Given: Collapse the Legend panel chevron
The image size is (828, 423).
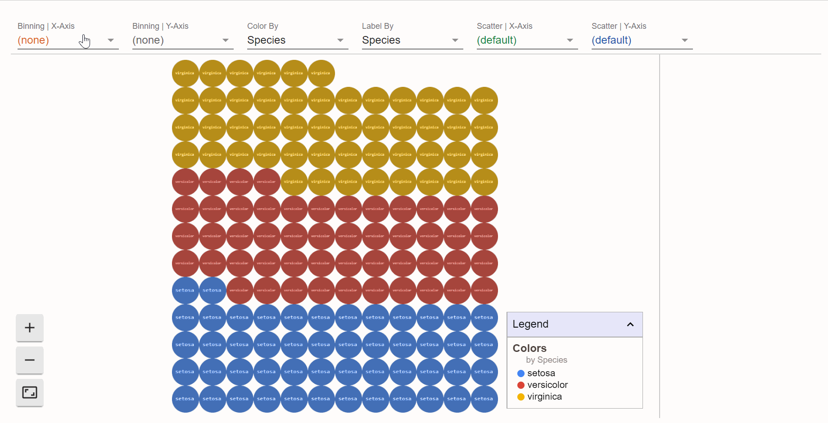Looking at the screenshot, I should (x=630, y=324).
